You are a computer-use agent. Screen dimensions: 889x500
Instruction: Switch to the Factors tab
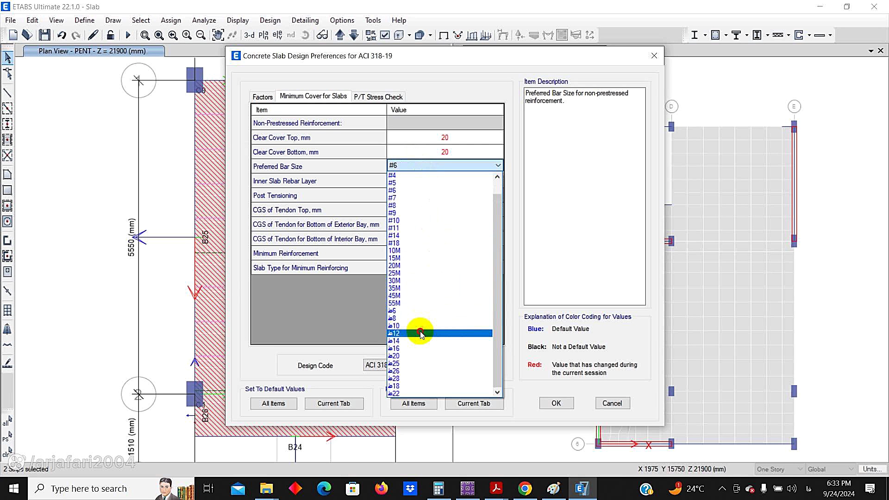(263, 97)
